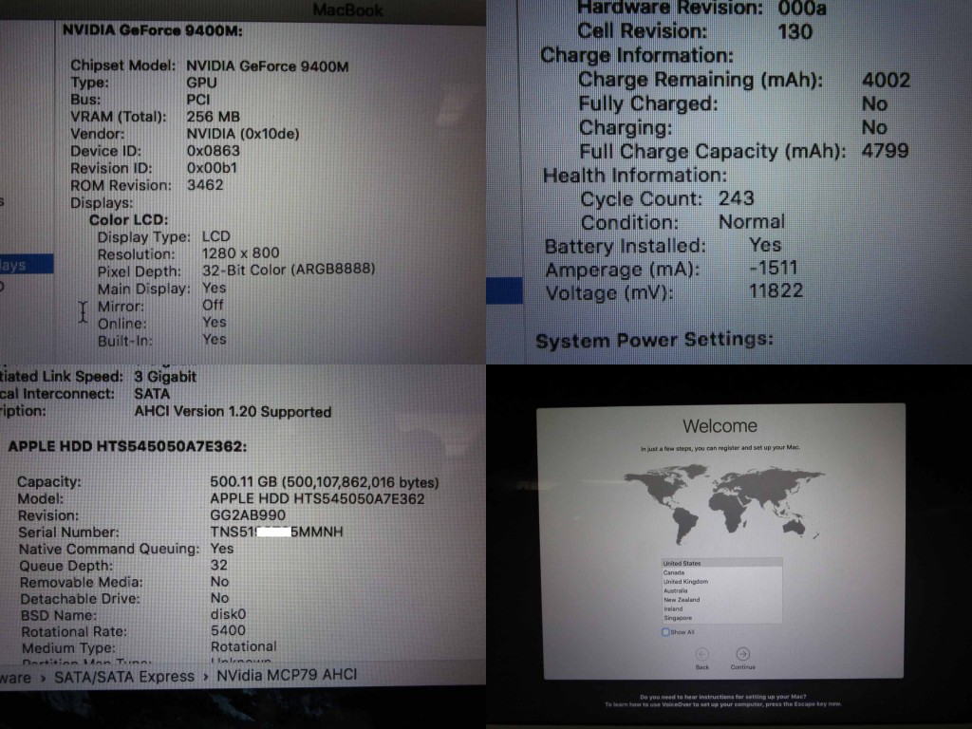Select United States in the country list

coord(721,564)
